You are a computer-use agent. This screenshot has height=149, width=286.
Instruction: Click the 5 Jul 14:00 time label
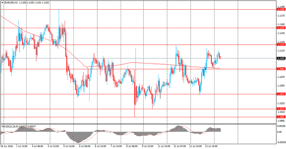69,146
